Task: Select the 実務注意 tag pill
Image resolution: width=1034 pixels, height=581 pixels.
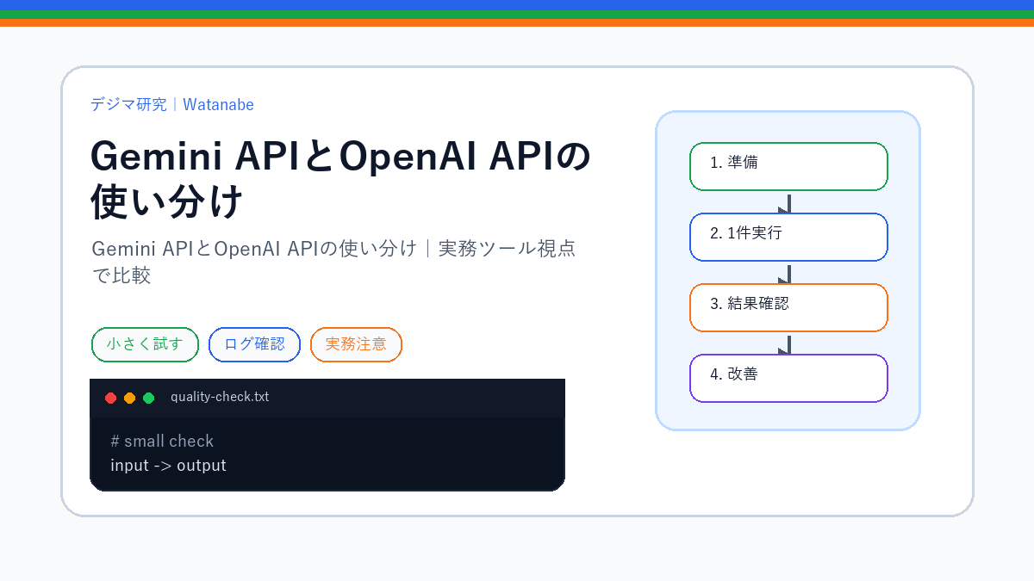Action: (356, 344)
